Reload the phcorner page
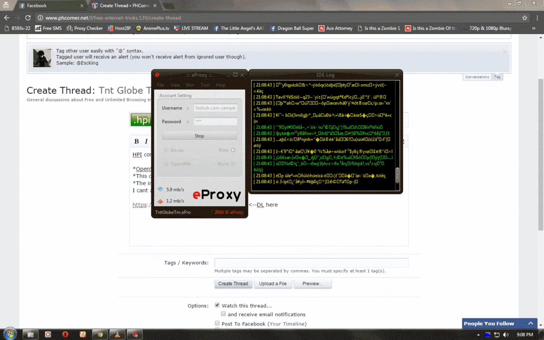This screenshot has height=340, width=544. coord(28,18)
